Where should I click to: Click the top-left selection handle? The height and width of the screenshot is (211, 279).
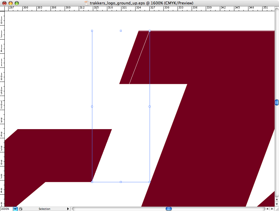click(x=92, y=31)
